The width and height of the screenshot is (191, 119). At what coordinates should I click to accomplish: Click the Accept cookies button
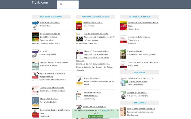95,116
